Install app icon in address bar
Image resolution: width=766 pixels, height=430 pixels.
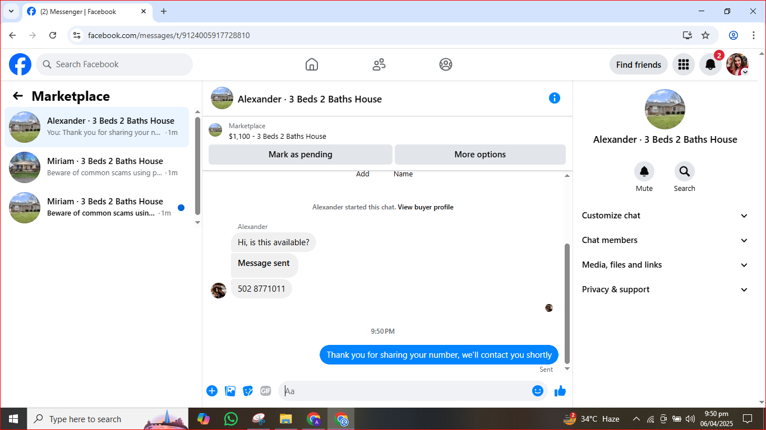point(687,35)
